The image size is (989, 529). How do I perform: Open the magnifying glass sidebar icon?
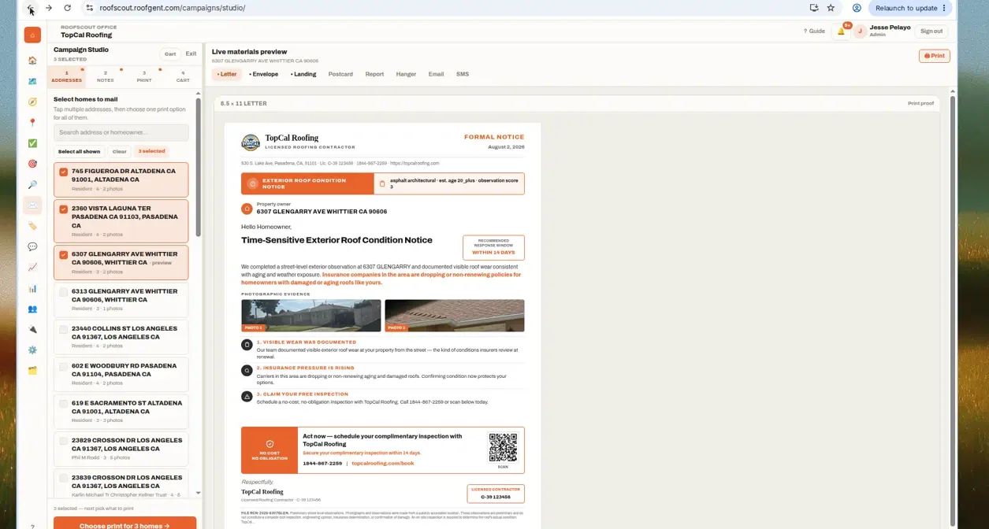pyautogui.click(x=32, y=185)
